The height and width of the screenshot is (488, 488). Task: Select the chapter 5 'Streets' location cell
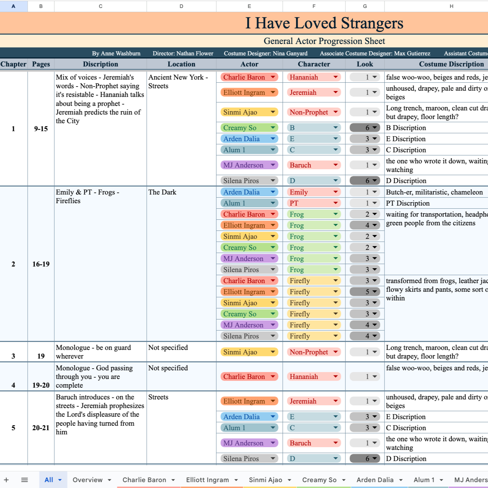point(181,428)
